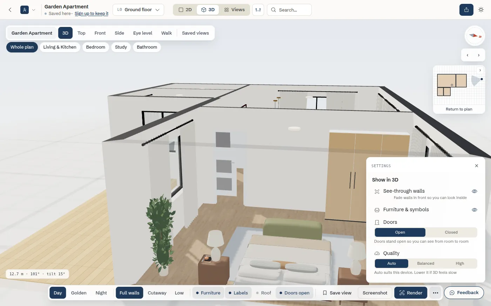This screenshot has width=491, height=306.
Task: Click the compass orientation widget
Action: (475, 36)
